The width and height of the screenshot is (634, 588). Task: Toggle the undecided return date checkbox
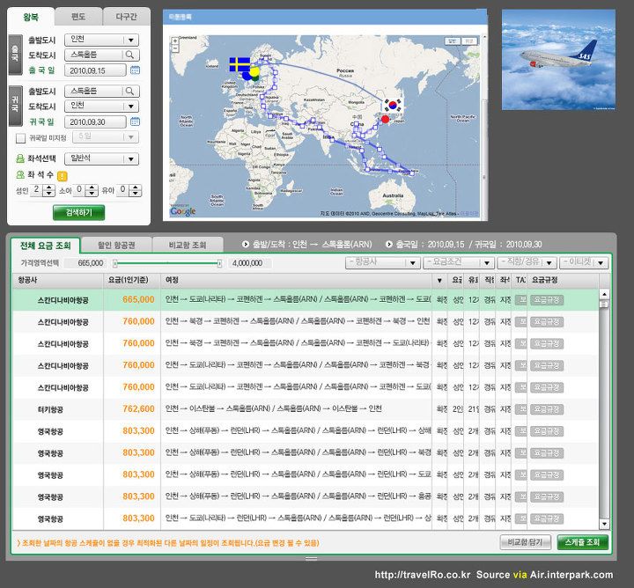20,138
